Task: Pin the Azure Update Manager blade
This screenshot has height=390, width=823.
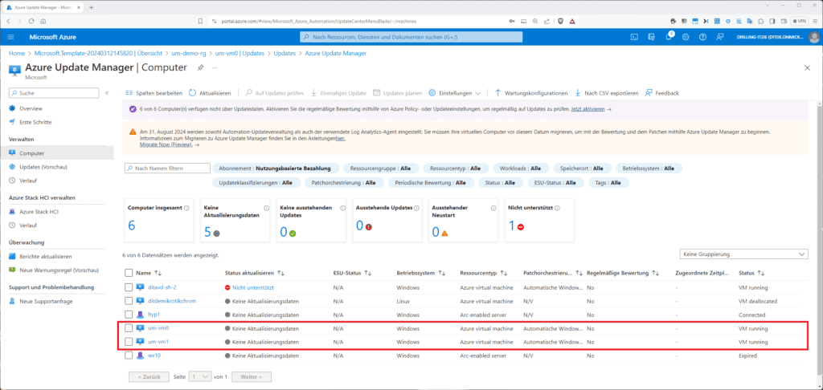Action: click(x=200, y=68)
